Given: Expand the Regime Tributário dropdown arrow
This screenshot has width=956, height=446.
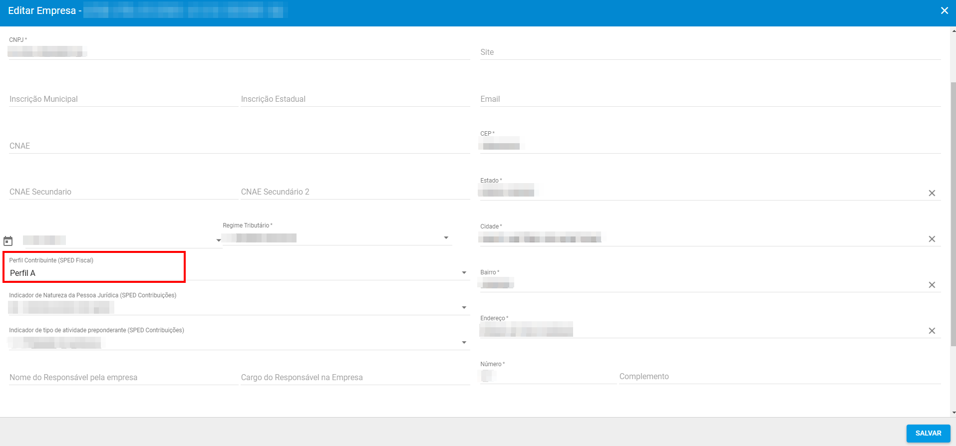Looking at the screenshot, I should [x=446, y=238].
